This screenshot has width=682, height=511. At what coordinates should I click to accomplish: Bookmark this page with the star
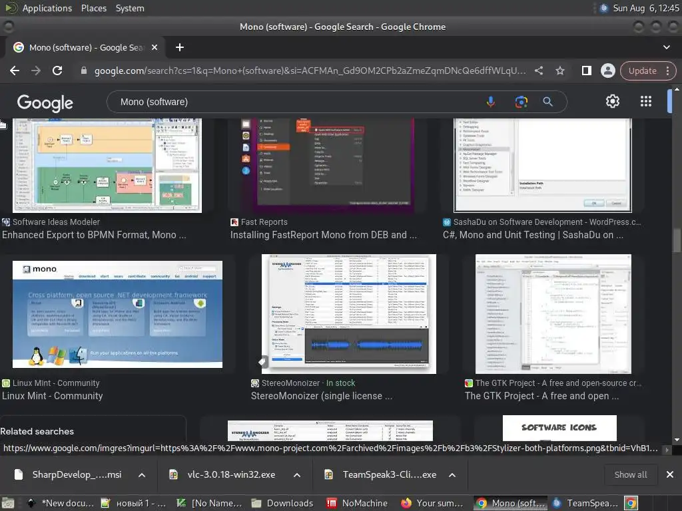559,71
